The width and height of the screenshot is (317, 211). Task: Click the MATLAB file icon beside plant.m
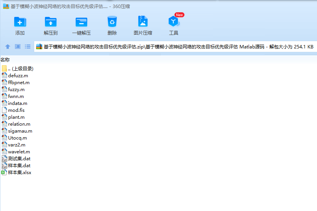click(4, 117)
